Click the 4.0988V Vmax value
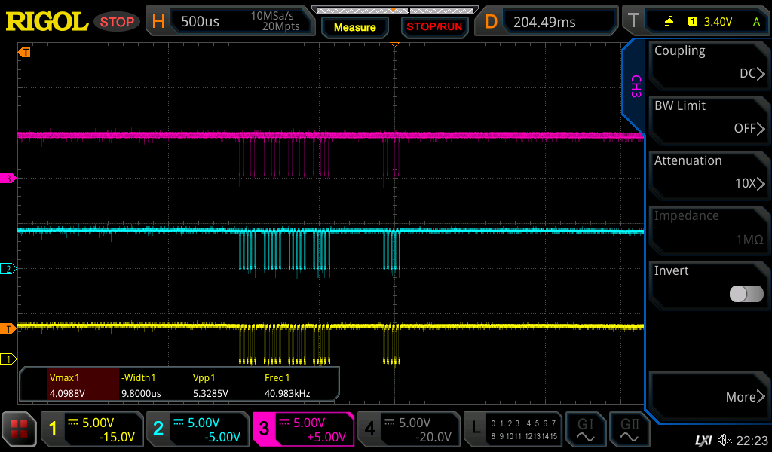The width and height of the screenshot is (772, 452). (x=67, y=393)
